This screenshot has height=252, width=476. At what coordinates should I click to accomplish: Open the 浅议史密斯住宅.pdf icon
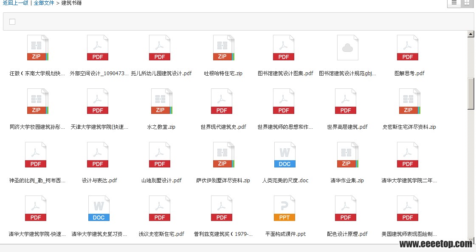click(x=159, y=208)
